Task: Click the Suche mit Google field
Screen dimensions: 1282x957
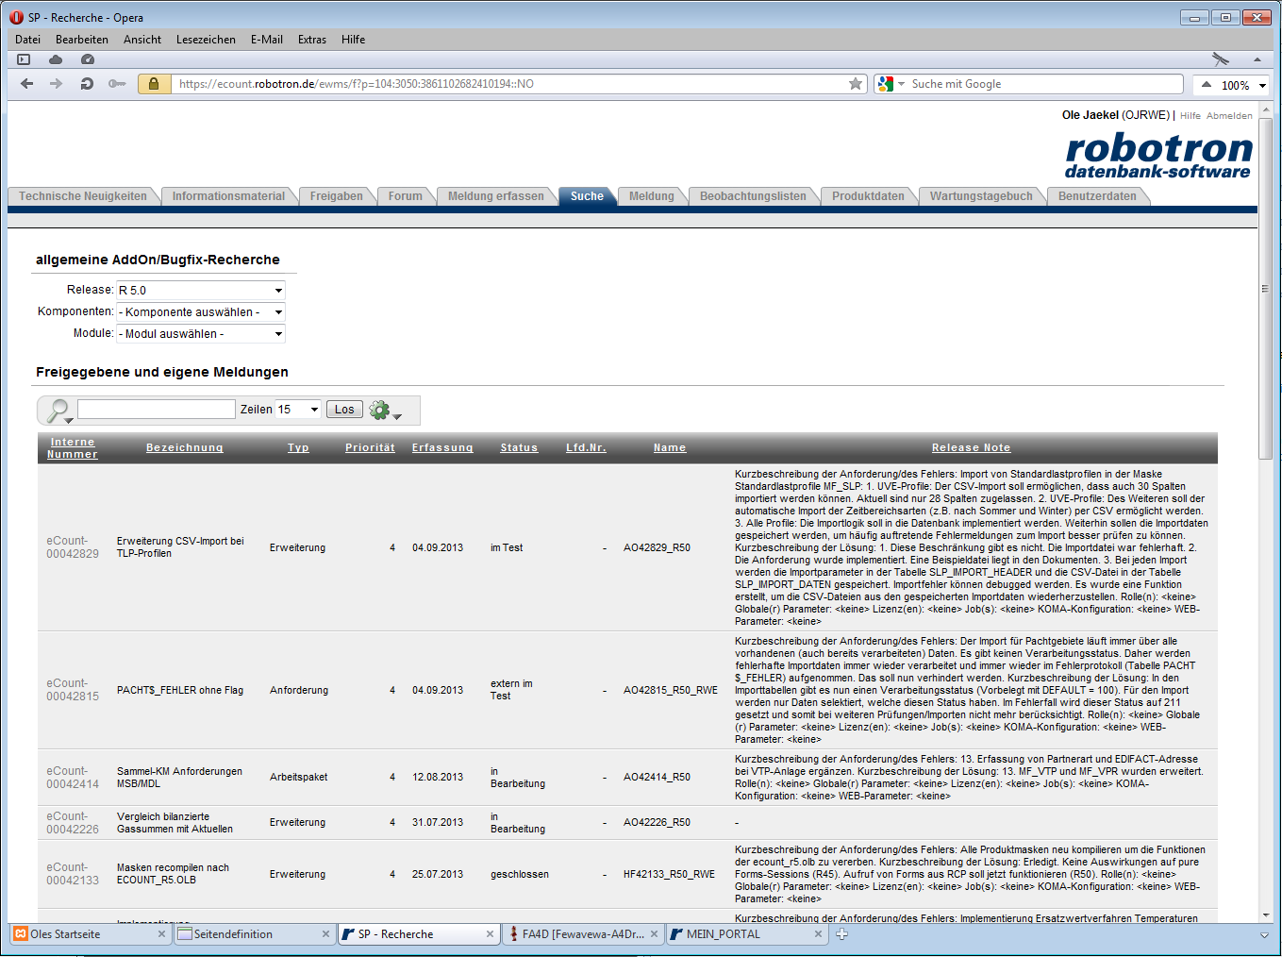Action: 1044,84
